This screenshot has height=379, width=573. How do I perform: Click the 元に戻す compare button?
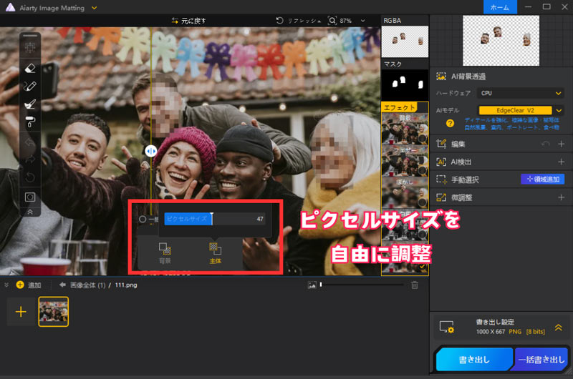click(x=188, y=21)
